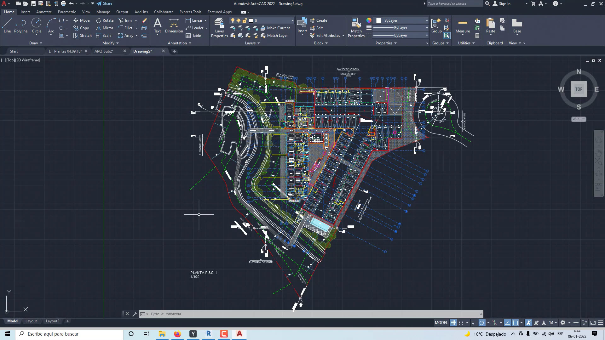
Task: Click the Make Current layer button
Action: [x=275, y=28]
